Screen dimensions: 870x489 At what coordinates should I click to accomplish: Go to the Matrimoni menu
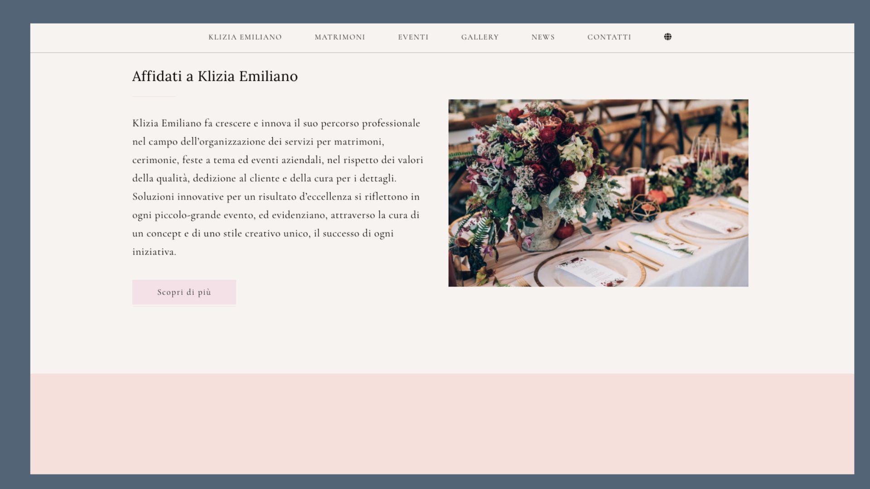click(x=340, y=37)
